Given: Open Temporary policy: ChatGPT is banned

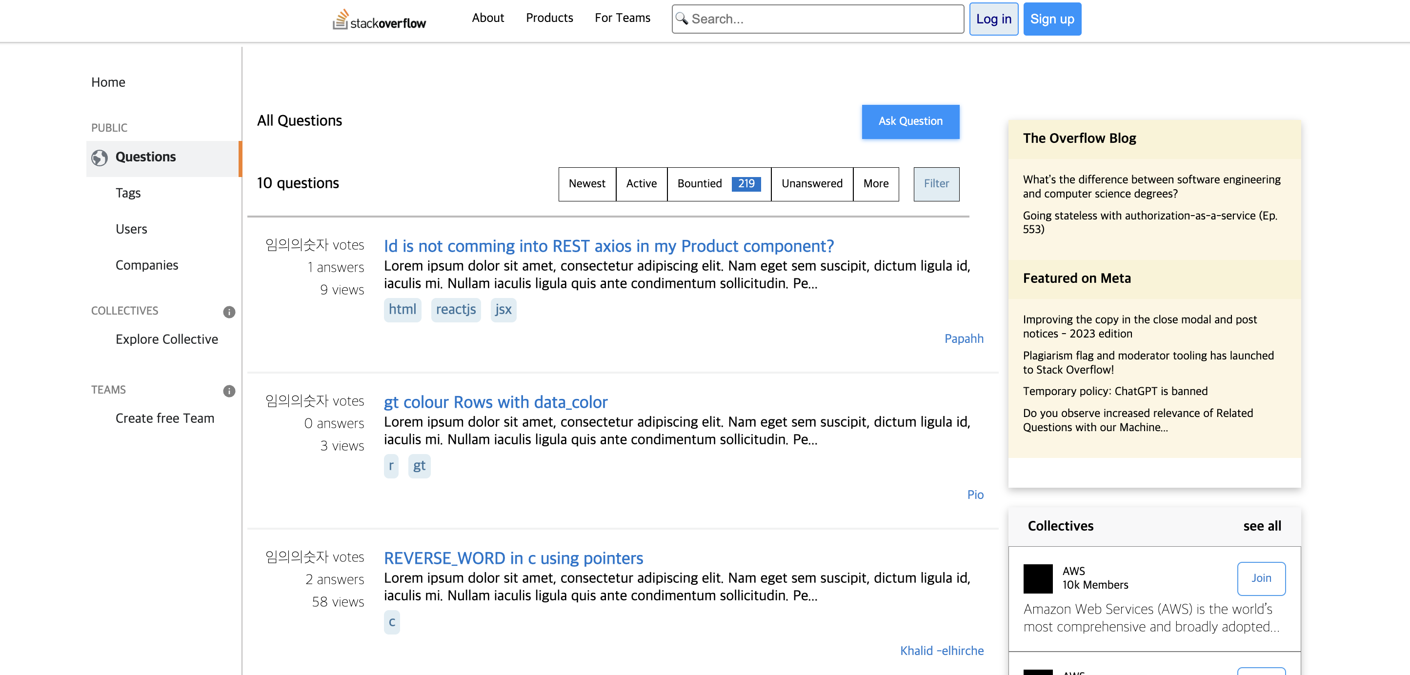Looking at the screenshot, I should (1115, 391).
